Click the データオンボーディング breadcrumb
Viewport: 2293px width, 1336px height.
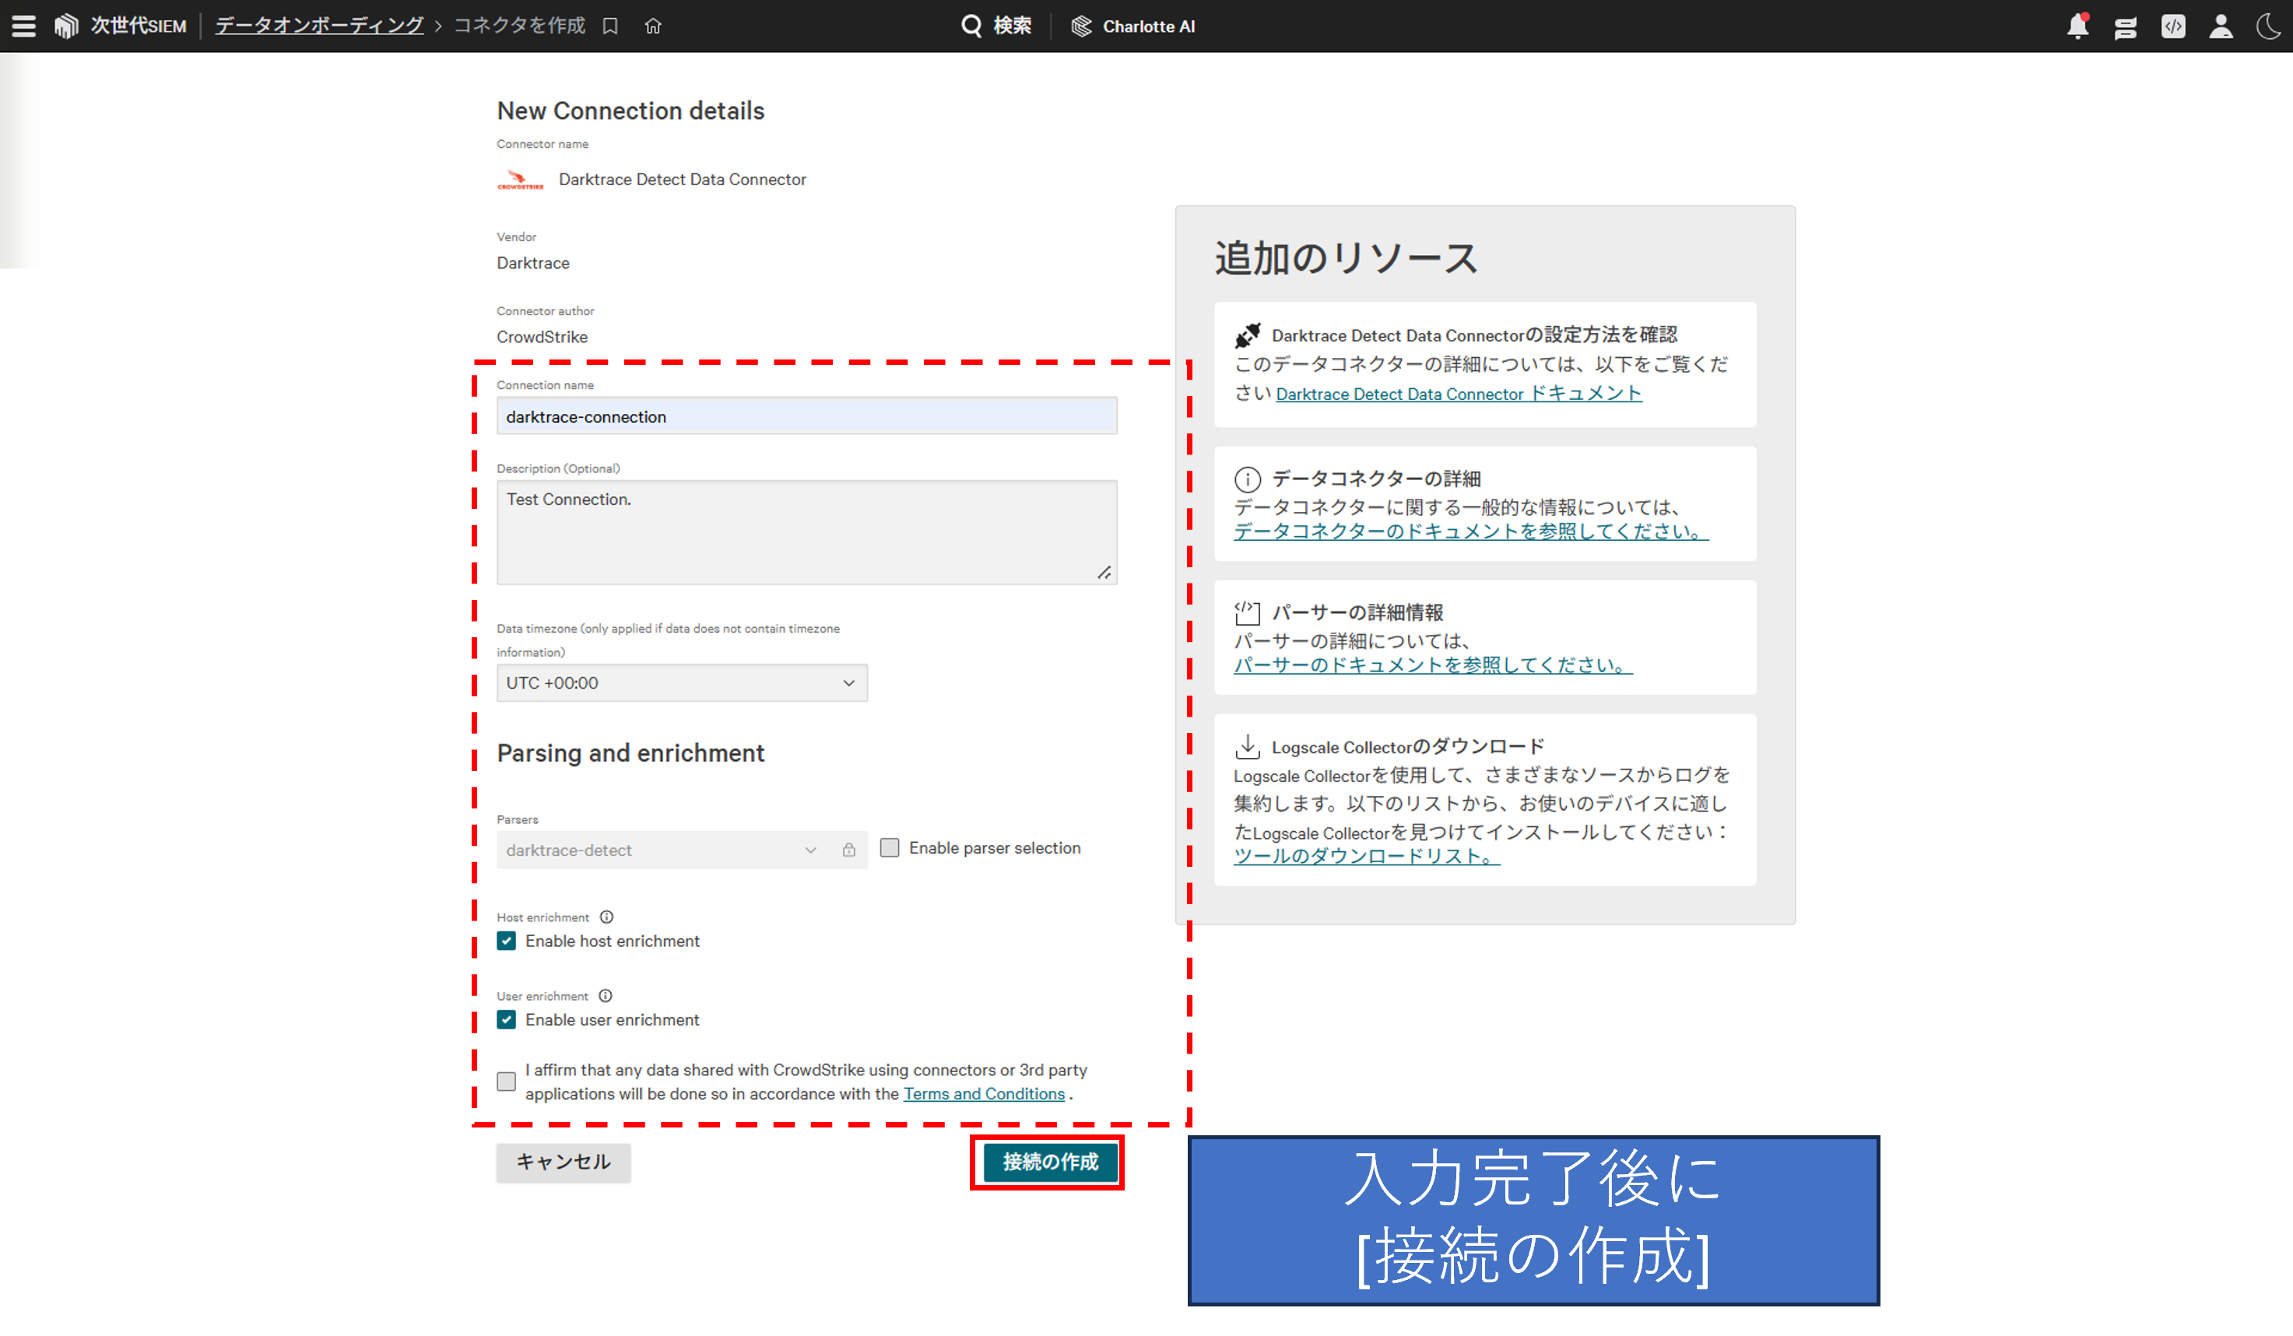[x=319, y=26]
